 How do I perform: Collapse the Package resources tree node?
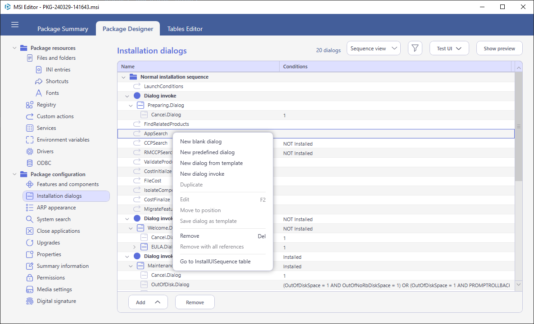[x=14, y=48]
